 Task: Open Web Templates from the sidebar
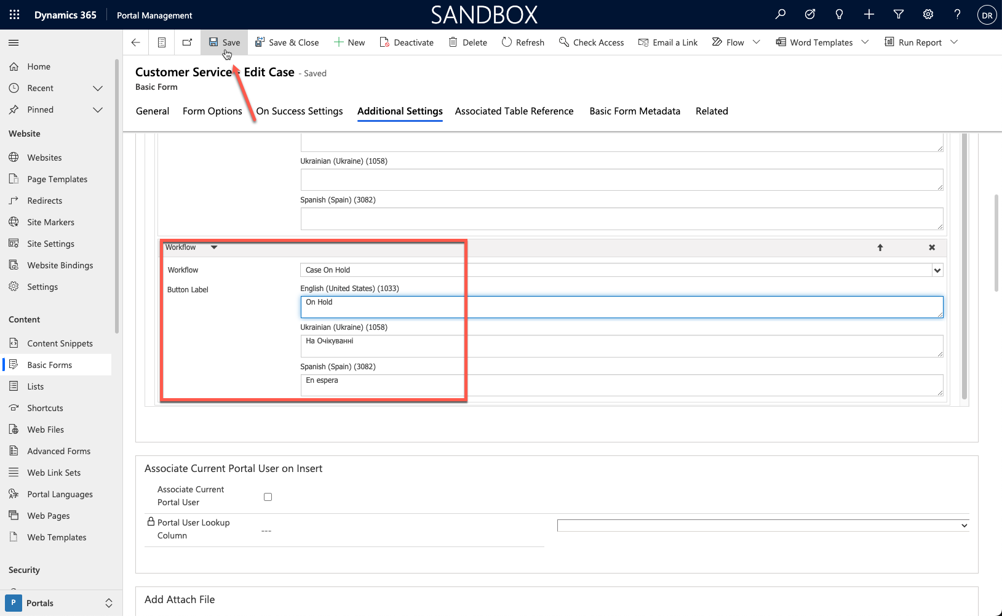[x=56, y=537]
